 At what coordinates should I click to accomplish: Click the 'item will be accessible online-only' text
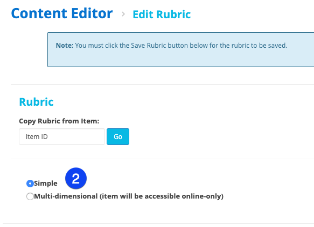[162, 196]
